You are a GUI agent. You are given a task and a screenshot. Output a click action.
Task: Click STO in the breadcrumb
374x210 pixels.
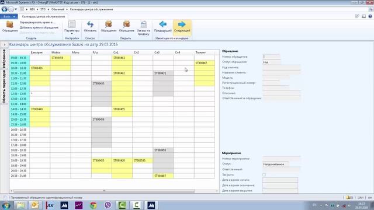click(x=43, y=9)
